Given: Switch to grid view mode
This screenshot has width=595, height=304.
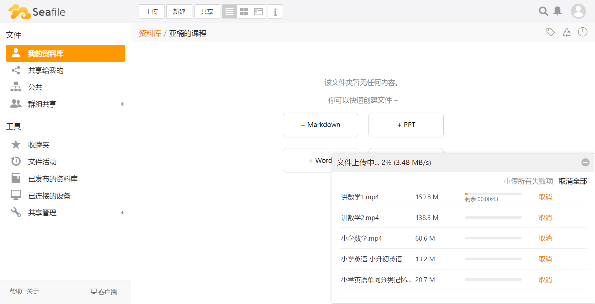Looking at the screenshot, I should 244,12.
